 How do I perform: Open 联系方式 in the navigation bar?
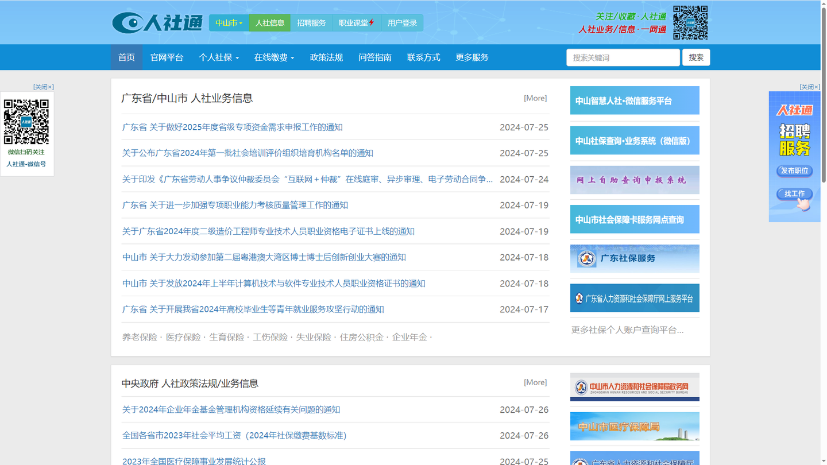coord(423,57)
